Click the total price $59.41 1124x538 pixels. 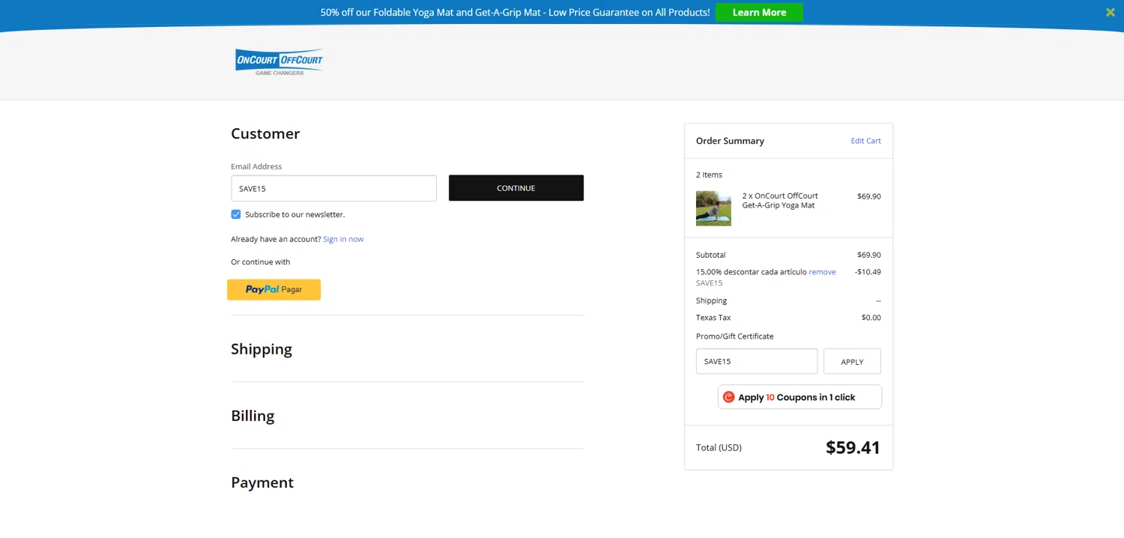pos(853,447)
